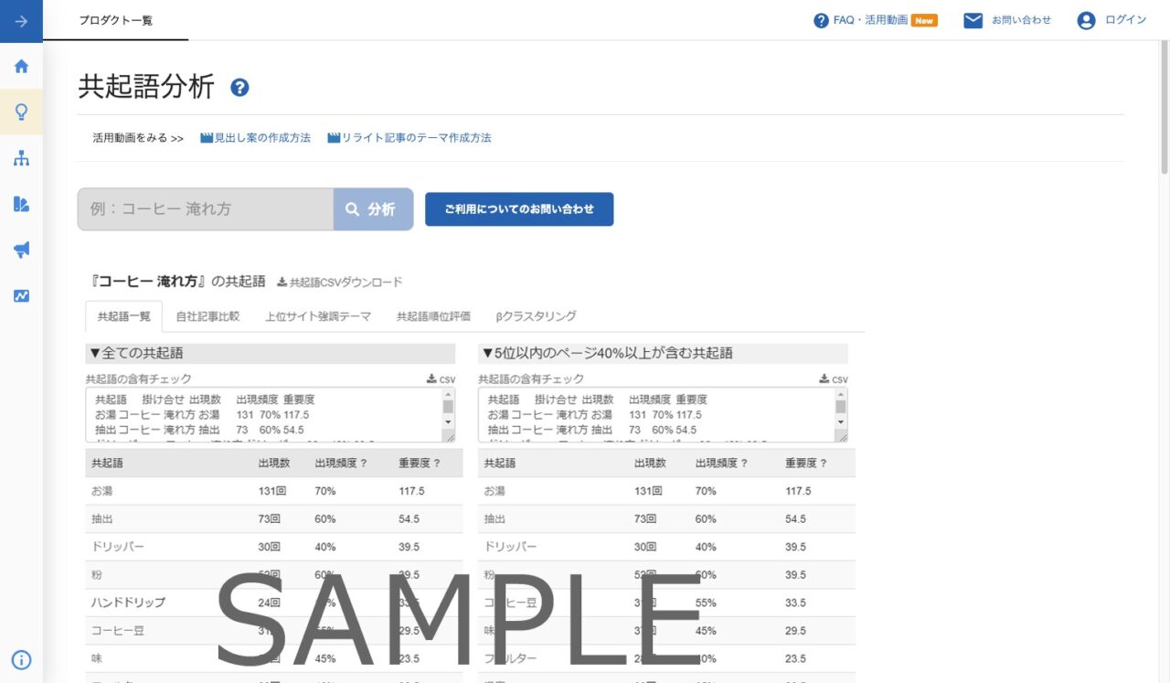Open the FAQ・活用動画 link
Image resolution: width=1170 pixels, height=683 pixels.
pos(870,20)
